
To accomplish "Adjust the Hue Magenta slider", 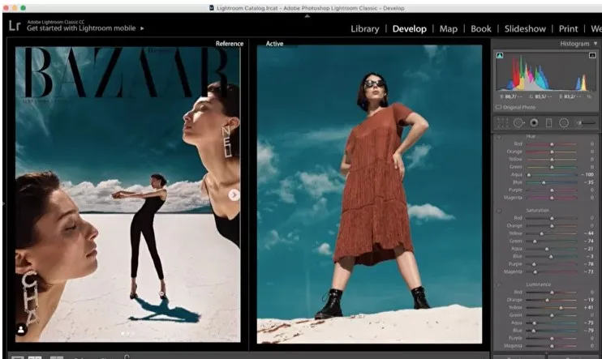I will (552, 198).
